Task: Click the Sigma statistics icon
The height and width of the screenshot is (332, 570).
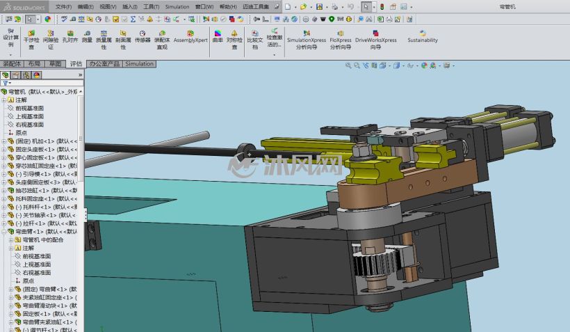Action: coord(133,19)
